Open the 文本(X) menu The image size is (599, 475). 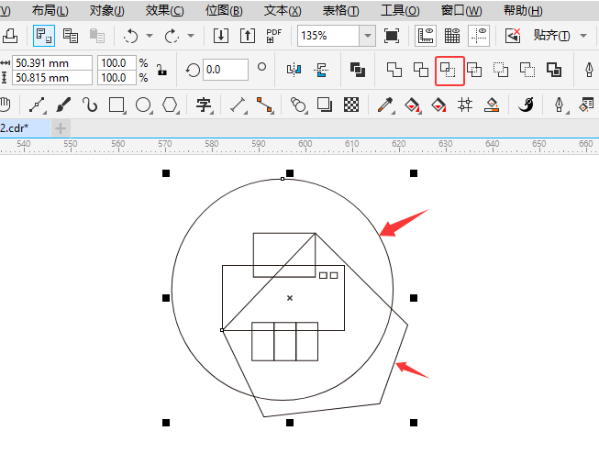[x=283, y=11]
